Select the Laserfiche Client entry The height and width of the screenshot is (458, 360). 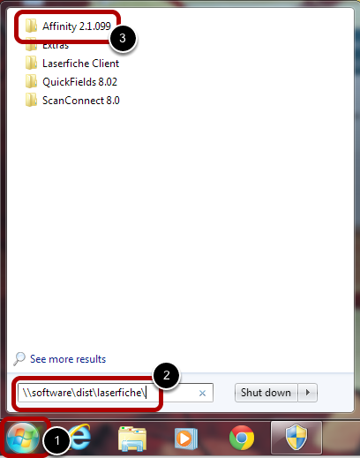click(x=80, y=64)
